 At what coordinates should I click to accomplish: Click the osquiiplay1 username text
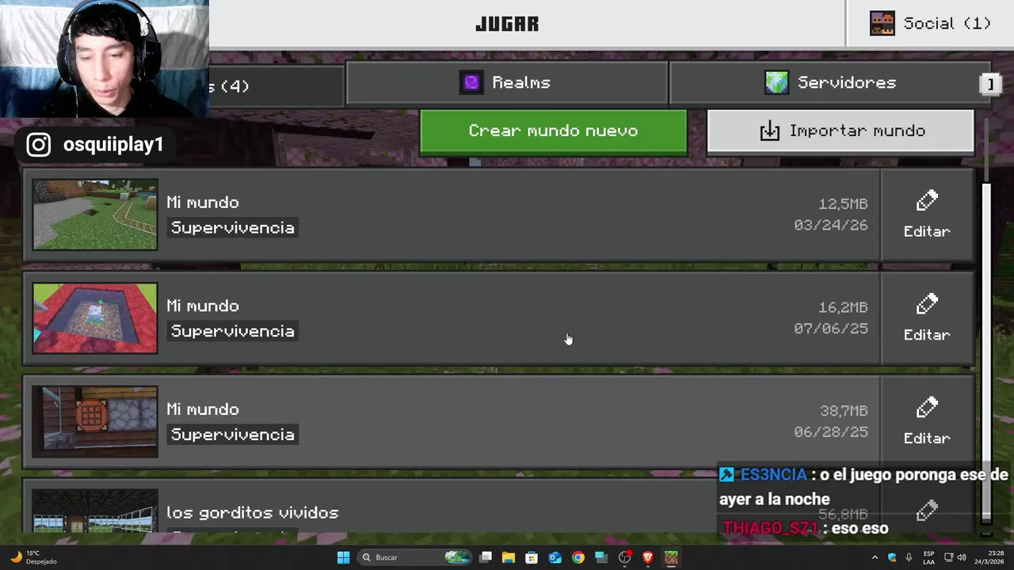tap(113, 145)
